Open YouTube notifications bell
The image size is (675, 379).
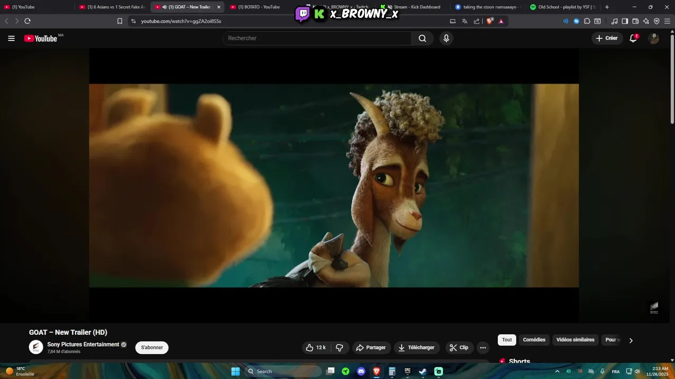pyautogui.click(x=633, y=38)
